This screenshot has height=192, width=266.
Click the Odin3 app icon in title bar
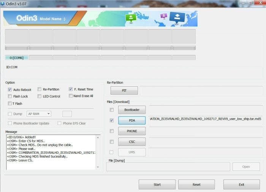point(3,3)
